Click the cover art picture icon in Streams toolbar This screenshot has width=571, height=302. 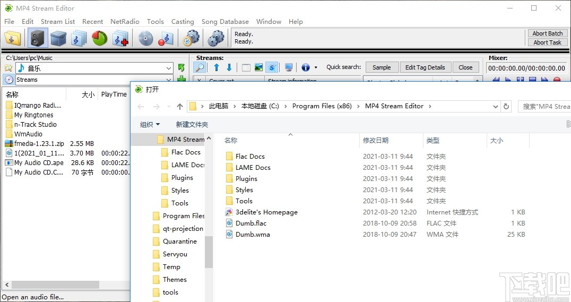[x=258, y=67]
